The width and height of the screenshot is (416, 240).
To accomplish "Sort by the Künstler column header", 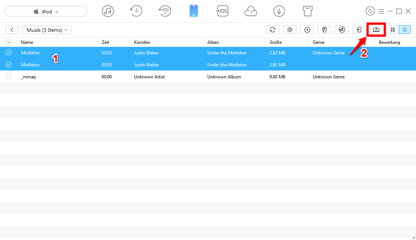I will [166, 42].
